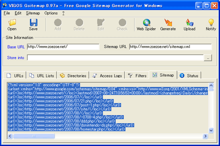Image resolution: width=220 pixels, height=146 pixels.
Task: Click the horizontal scrollbar left arrow
Action: point(10,136)
